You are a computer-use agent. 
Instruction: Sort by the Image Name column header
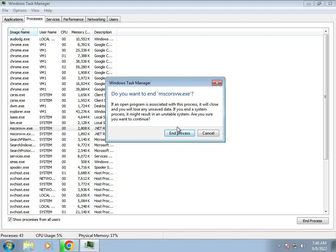23,32
